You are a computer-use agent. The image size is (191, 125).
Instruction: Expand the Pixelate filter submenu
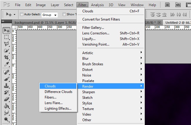[x=110, y=81]
